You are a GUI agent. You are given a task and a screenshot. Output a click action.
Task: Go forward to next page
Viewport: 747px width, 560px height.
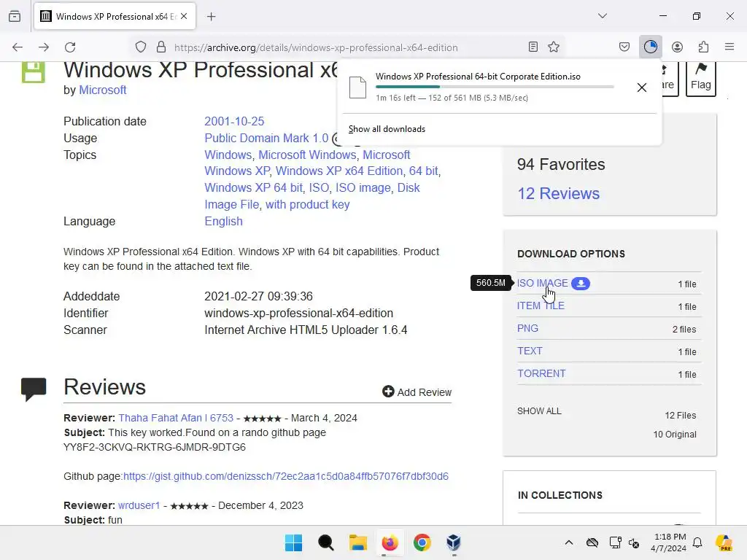tap(44, 47)
